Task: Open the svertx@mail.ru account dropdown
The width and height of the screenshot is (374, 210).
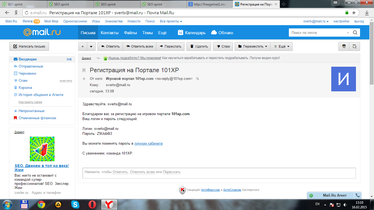Action: [x=316, y=21]
